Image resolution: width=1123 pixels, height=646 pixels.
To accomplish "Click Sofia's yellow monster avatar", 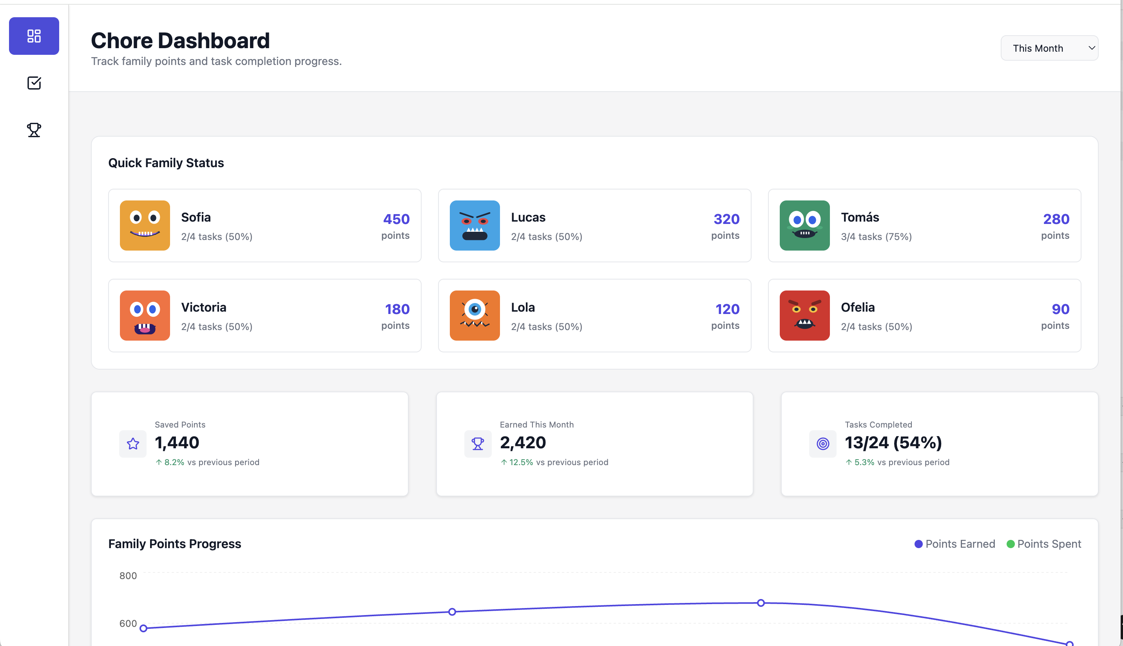I will pos(145,226).
